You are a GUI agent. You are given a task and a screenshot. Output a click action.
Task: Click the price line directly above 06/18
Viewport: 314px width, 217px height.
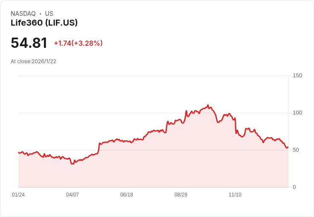tap(127, 141)
